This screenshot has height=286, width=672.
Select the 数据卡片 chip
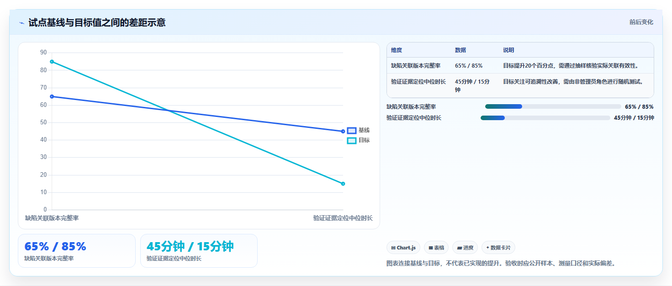tap(498, 248)
